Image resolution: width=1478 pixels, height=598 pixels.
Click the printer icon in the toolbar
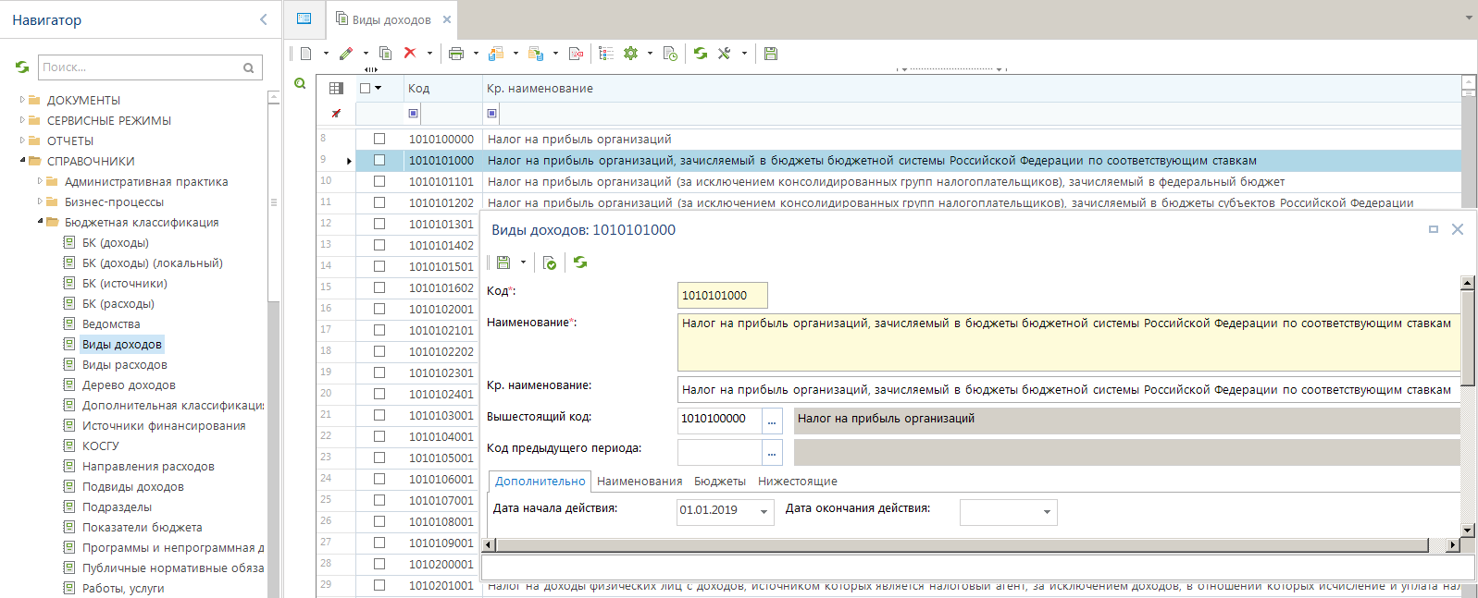coord(455,54)
